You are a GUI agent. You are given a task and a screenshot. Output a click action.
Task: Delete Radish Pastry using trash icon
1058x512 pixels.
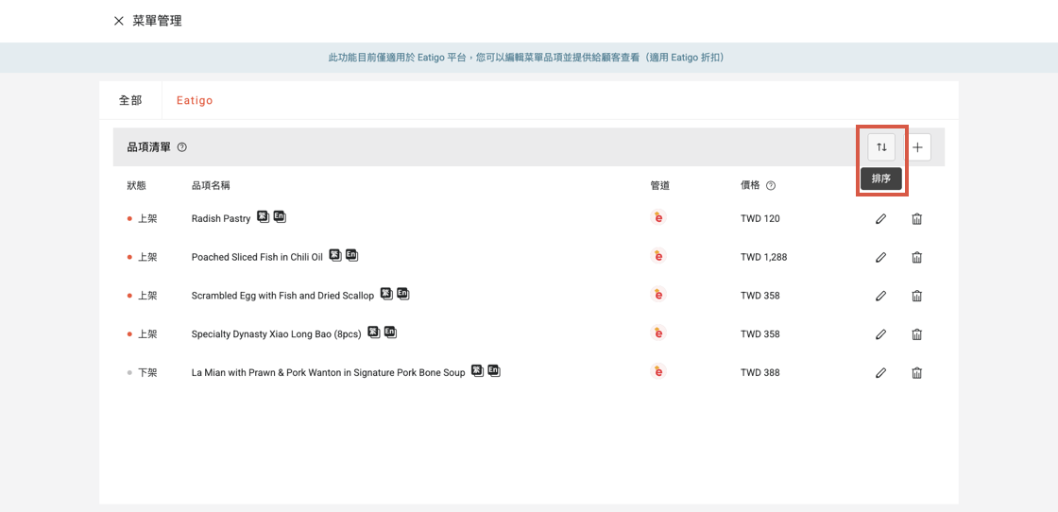click(x=916, y=219)
